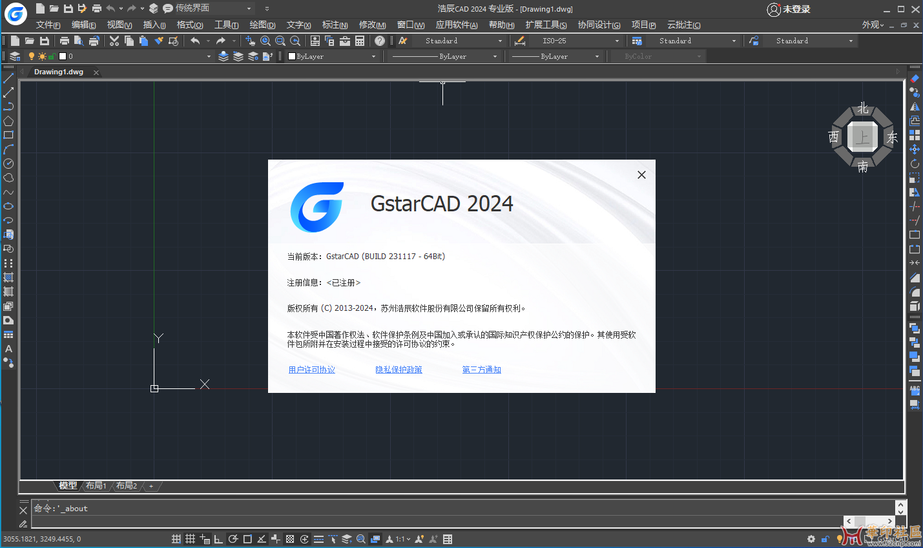923x548 pixels.
Task: Toggle Transparency checker icon in status bar
Action: pos(290,539)
